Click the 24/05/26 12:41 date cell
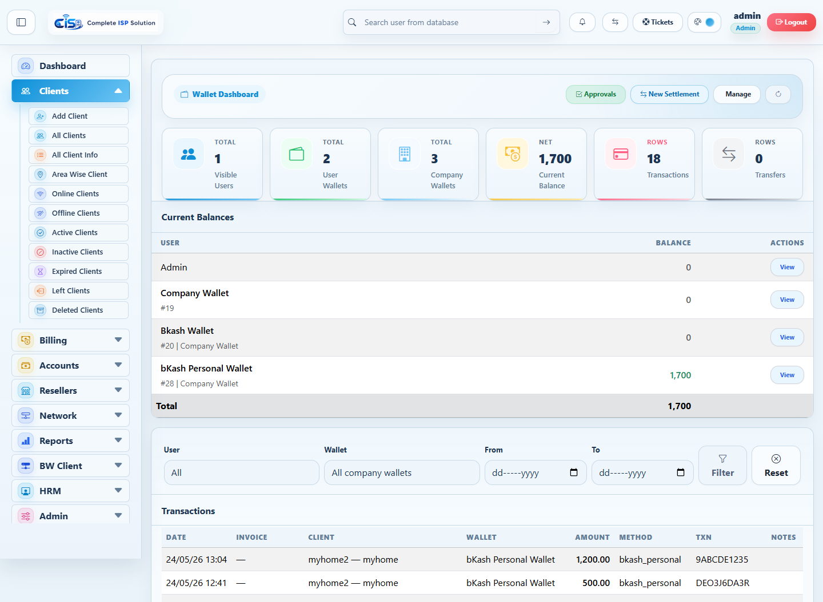The image size is (823, 602). [196, 583]
